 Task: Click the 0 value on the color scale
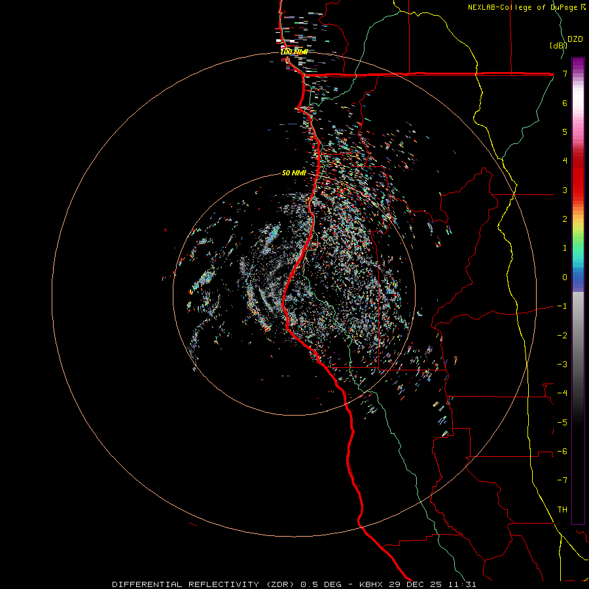(x=565, y=277)
